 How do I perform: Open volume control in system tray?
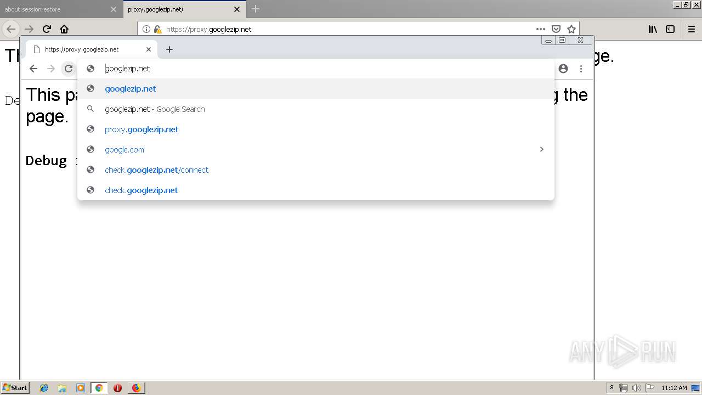point(637,388)
